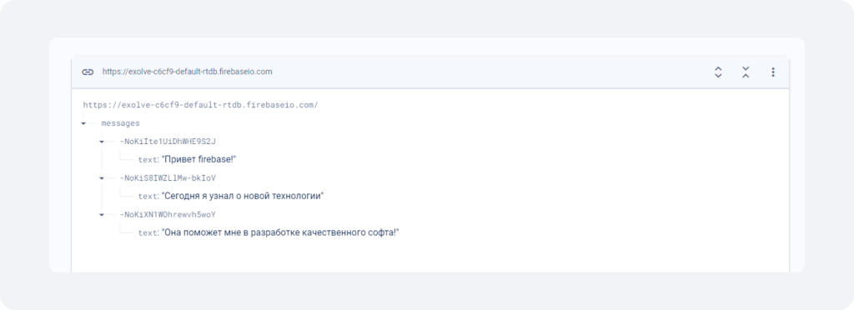Click the link icon beside database URL
The width and height of the screenshot is (854, 310).
coord(88,72)
